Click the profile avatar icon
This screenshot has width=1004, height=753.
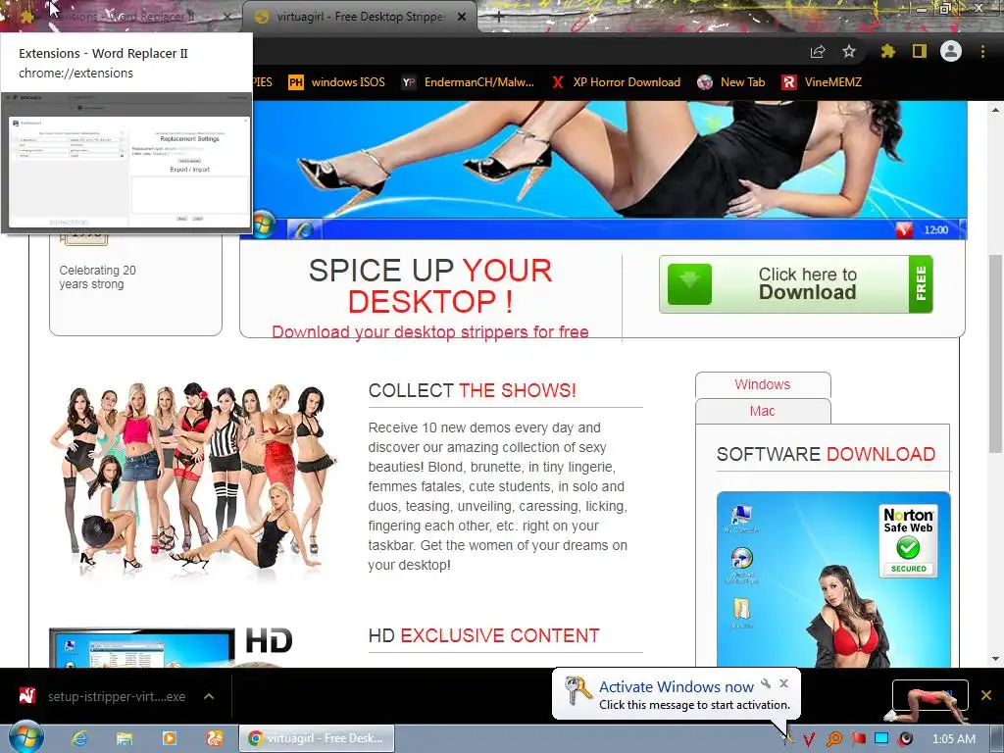951,51
